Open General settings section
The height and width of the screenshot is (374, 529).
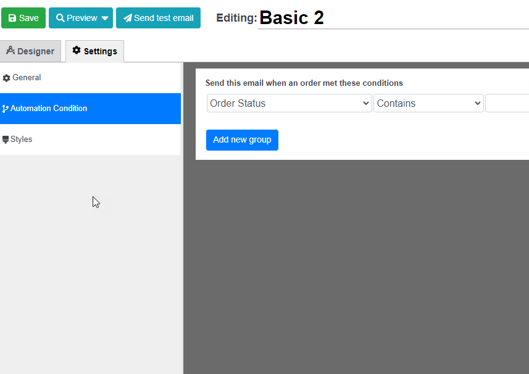coord(90,78)
